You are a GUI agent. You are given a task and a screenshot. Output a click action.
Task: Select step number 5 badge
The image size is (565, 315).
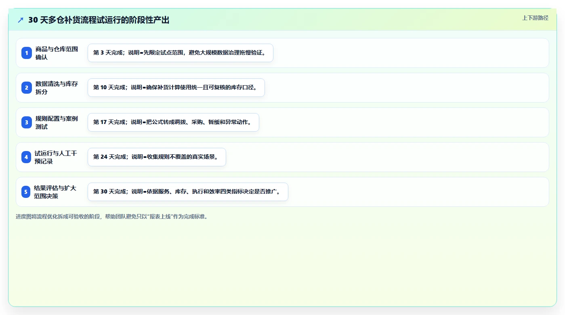[26, 192]
